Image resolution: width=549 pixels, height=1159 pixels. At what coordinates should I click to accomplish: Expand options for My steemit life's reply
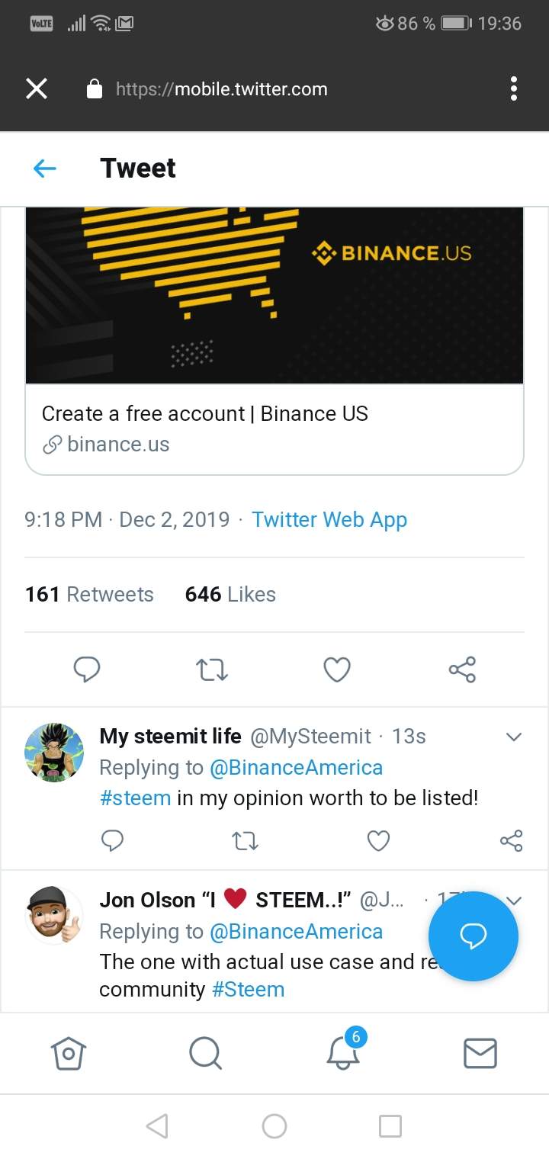[x=514, y=737]
